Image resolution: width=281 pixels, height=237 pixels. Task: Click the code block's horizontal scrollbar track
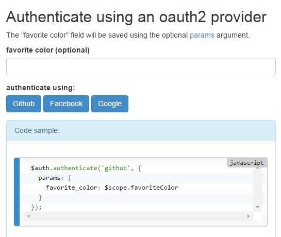138,216
